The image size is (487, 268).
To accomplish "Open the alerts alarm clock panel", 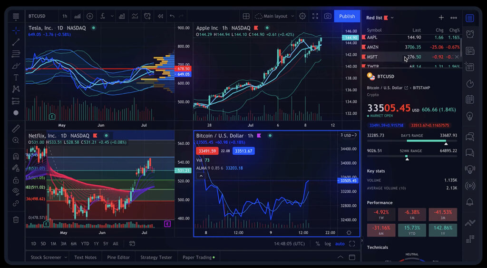I will click(470, 34).
